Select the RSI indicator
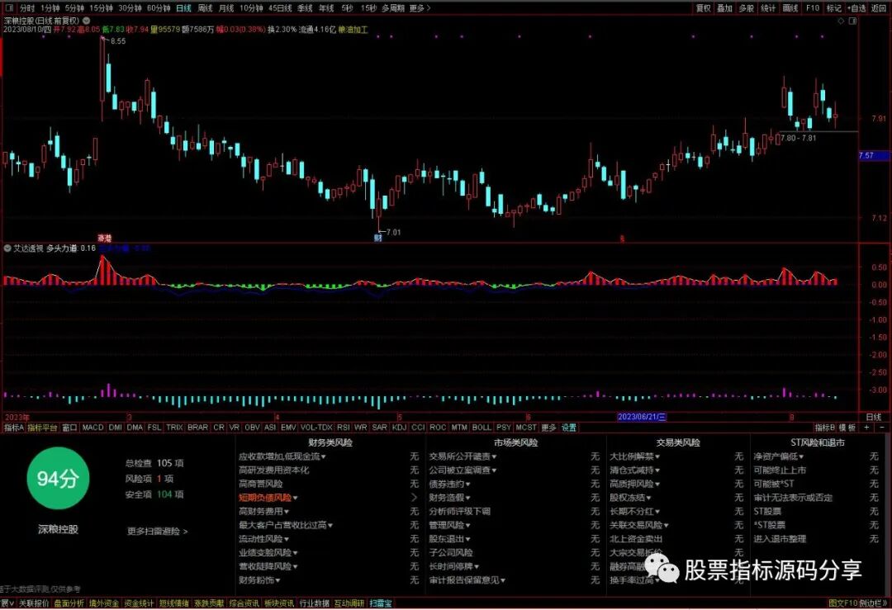This screenshot has height=610, width=892. tap(343, 428)
